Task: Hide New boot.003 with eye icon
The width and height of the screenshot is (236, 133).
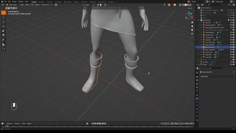Action: pyautogui.click(x=231, y=47)
